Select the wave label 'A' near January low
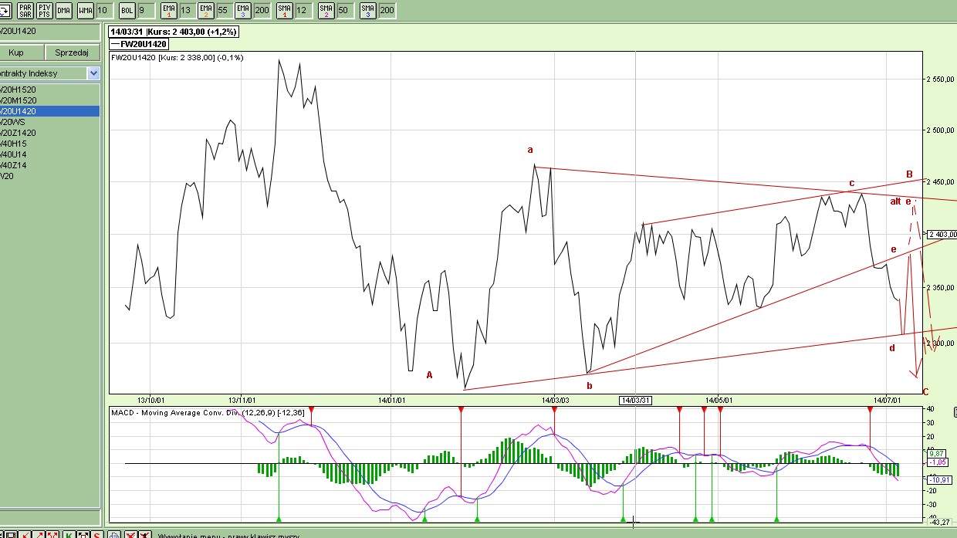The image size is (957, 538). [430, 375]
